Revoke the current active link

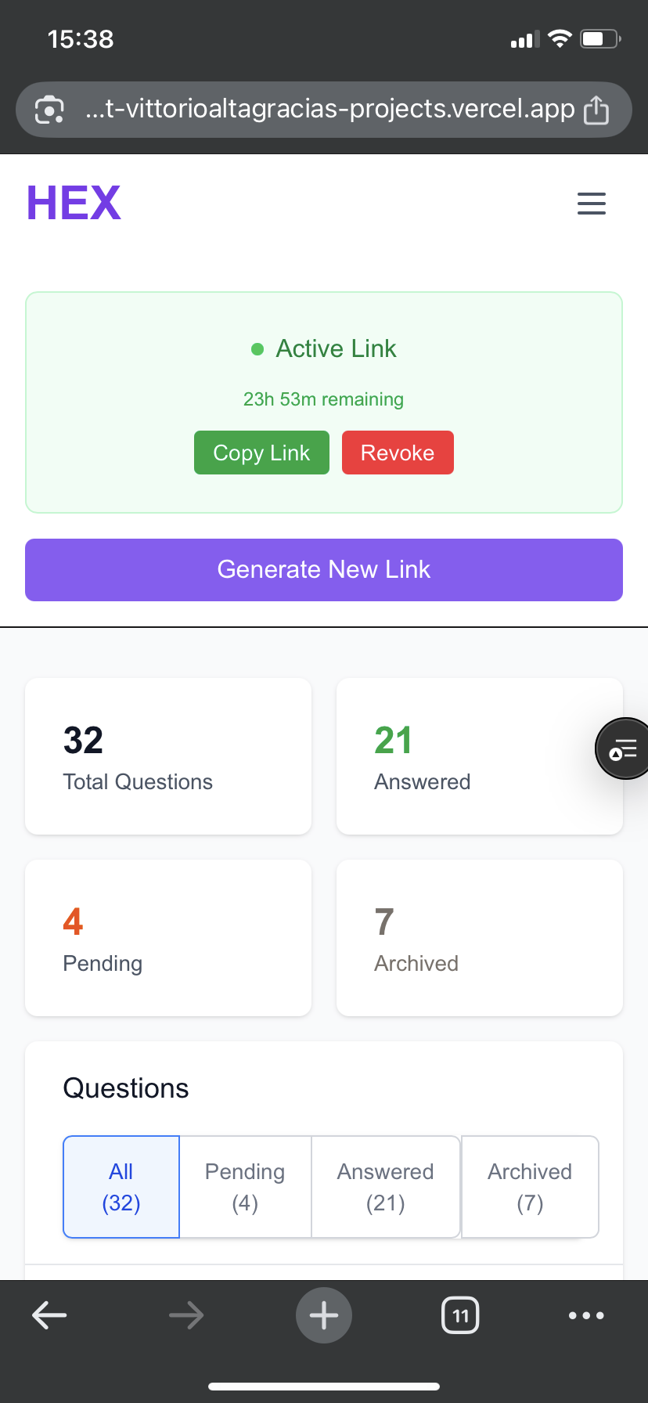point(398,453)
